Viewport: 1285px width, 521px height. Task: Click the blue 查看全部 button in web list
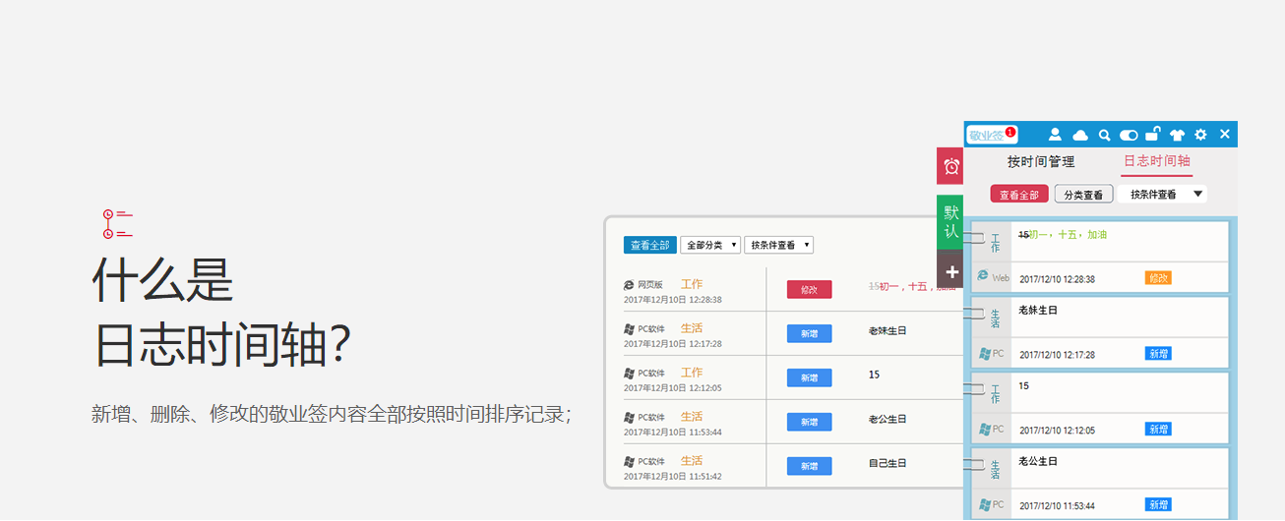click(x=649, y=245)
